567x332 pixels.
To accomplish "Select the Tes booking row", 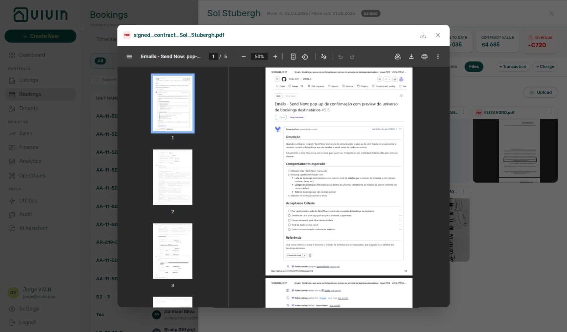I will pyautogui.click(x=144, y=315).
